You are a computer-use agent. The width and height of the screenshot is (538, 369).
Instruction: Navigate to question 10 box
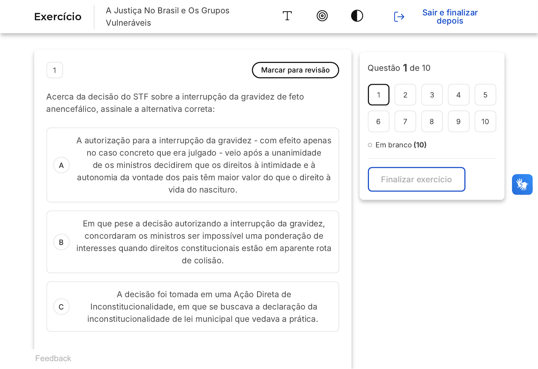tap(485, 121)
